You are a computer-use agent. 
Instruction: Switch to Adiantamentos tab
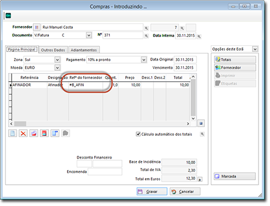84,50
